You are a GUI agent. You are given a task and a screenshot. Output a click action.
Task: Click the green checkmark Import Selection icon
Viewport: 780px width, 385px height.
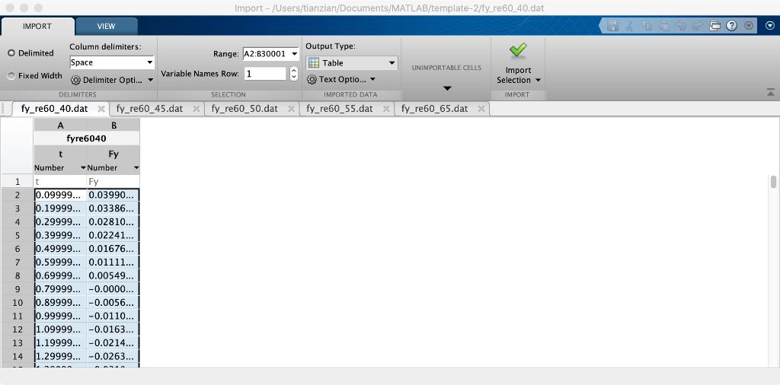pyautogui.click(x=518, y=50)
